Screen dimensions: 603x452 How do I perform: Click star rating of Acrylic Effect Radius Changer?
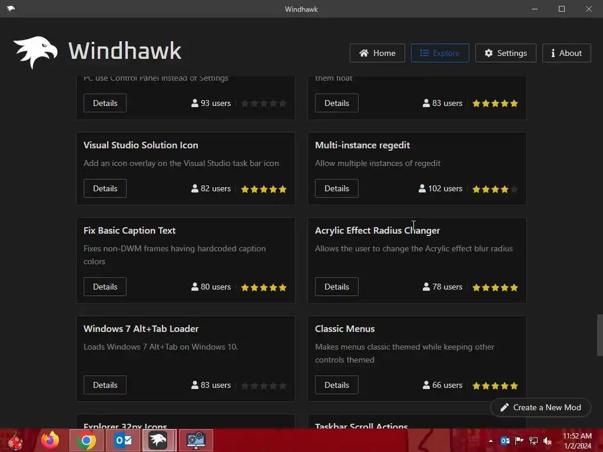(495, 287)
